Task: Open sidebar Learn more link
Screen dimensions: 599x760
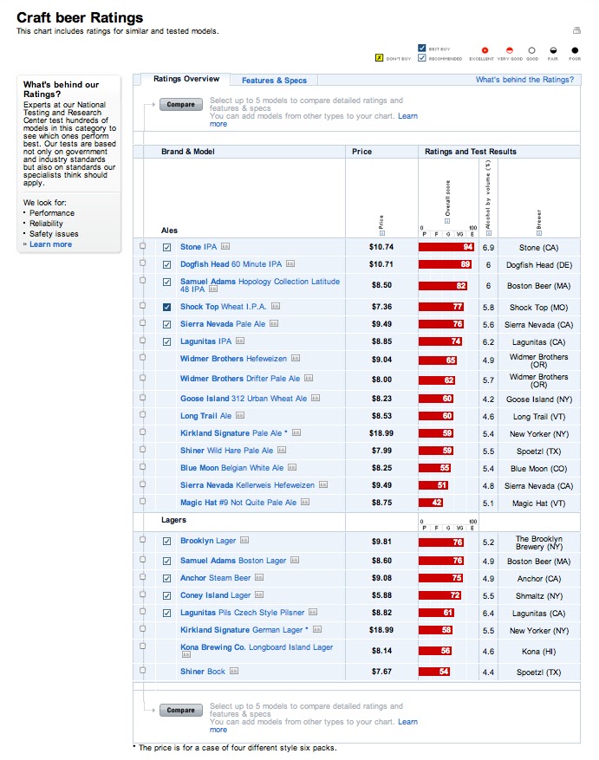Action: [x=50, y=244]
